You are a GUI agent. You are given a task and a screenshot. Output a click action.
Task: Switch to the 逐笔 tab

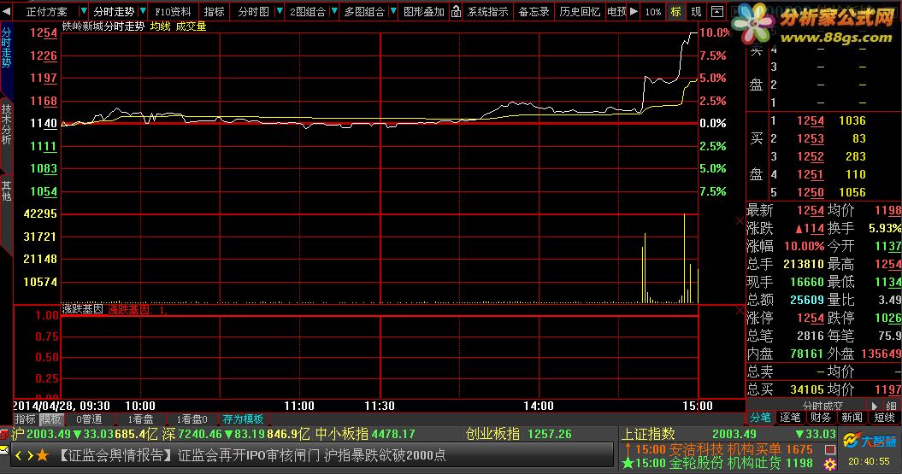790,418
